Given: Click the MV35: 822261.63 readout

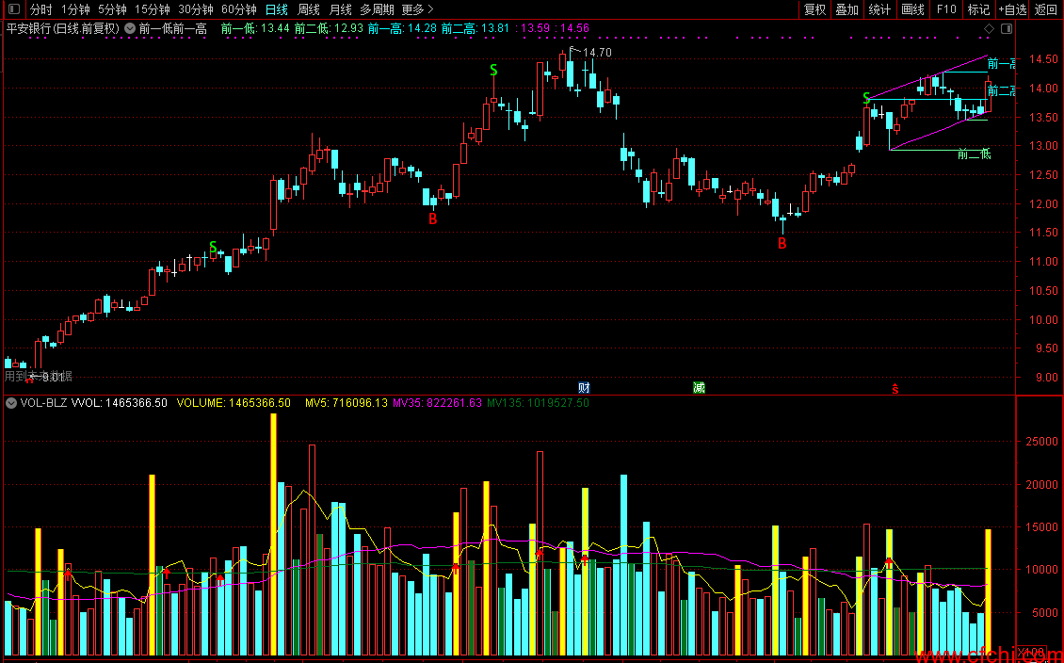Looking at the screenshot, I should tap(437, 403).
